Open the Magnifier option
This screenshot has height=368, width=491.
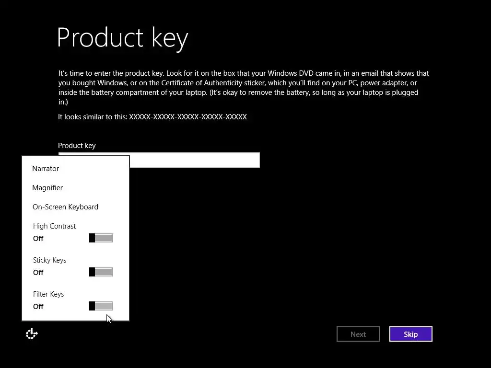tap(47, 188)
